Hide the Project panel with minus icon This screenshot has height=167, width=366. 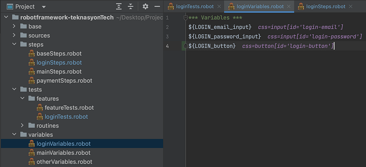157,7
